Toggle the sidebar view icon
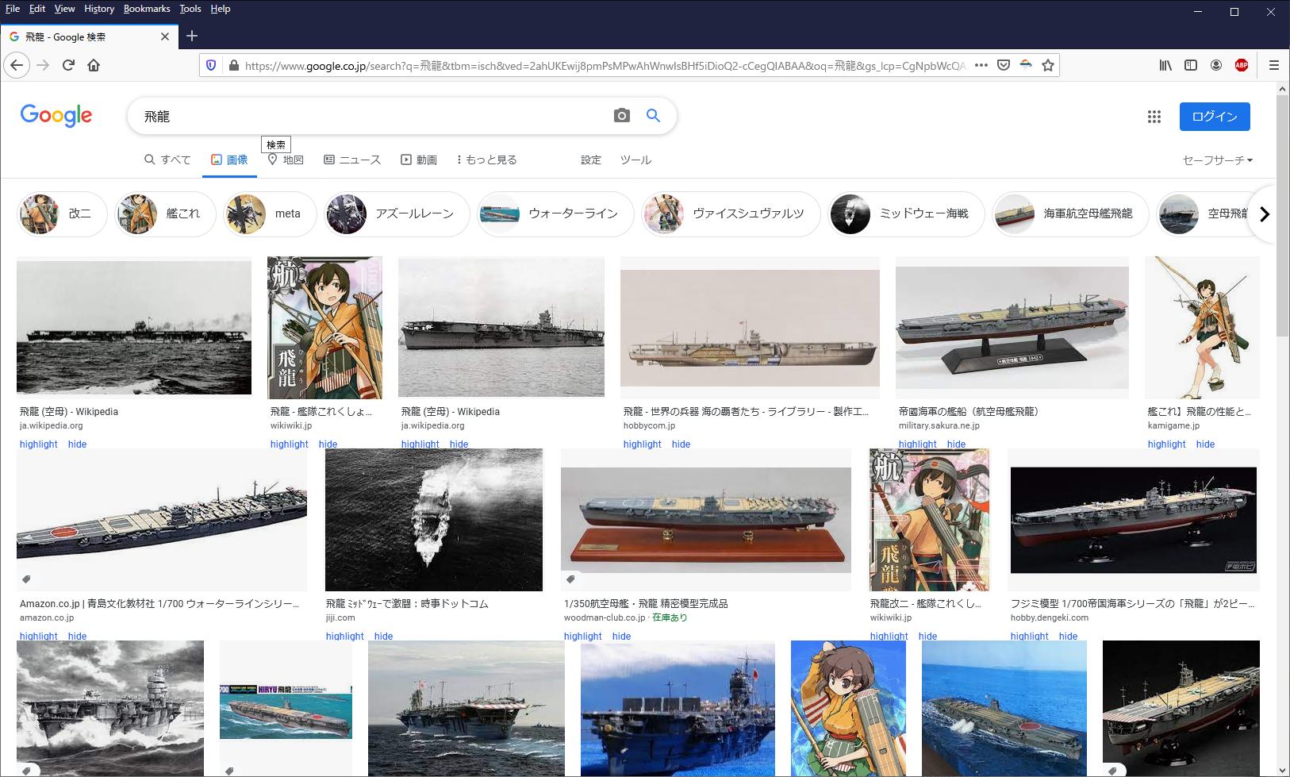Image resolution: width=1290 pixels, height=777 pixels. point(1191,65)
